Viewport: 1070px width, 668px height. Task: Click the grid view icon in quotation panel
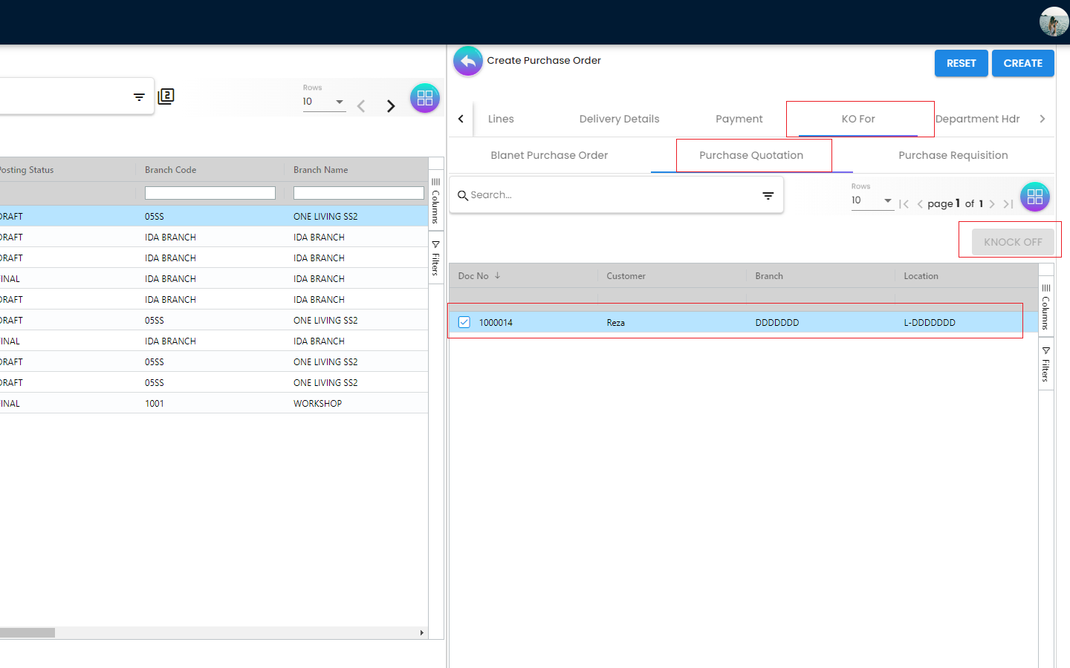pyautogui.click(x=1034, y=197)
